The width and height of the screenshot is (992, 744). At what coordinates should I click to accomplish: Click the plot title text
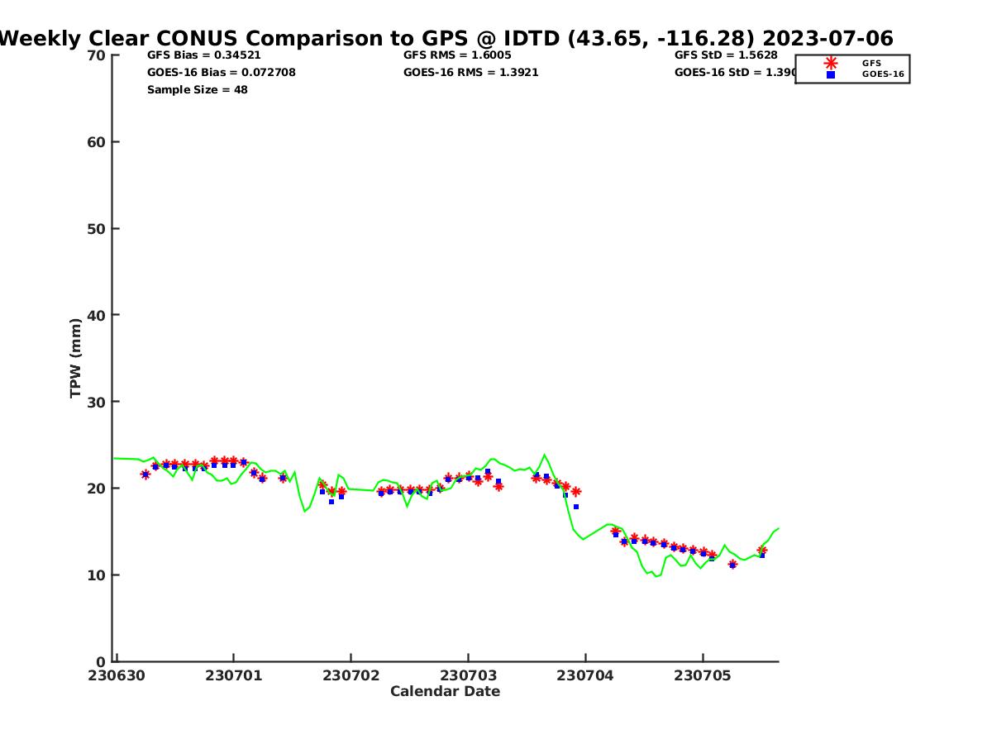click(447, 38)
